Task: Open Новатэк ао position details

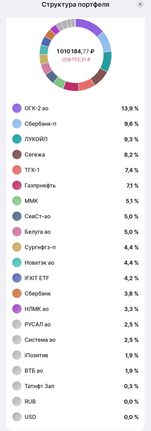Action: pos(75,263)
